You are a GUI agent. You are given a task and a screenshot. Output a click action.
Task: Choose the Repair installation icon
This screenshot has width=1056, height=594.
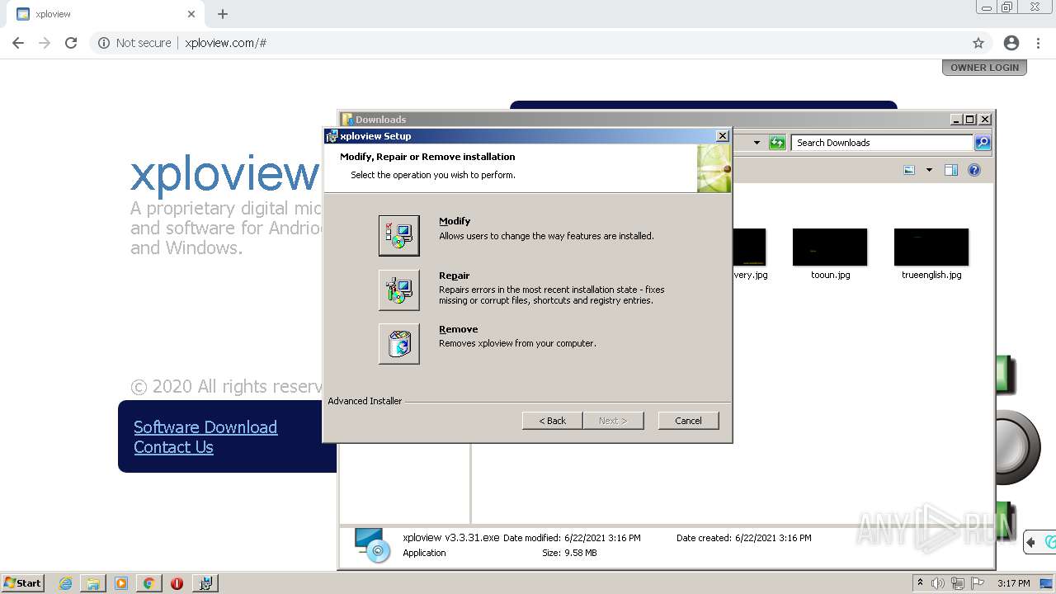399,290
